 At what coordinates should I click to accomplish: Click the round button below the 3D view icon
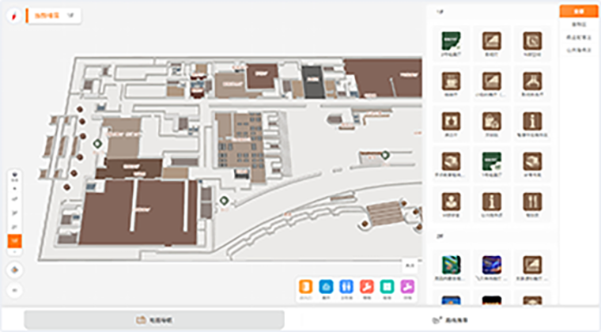(15, 290)
